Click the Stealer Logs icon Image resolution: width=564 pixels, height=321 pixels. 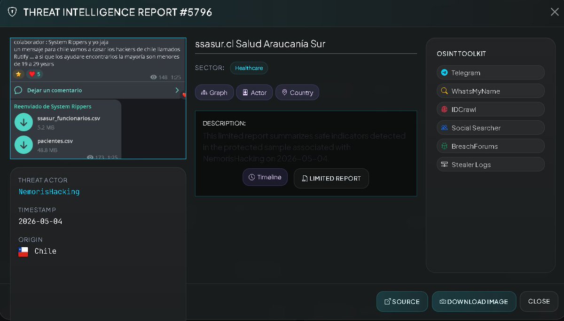point(444,164)
